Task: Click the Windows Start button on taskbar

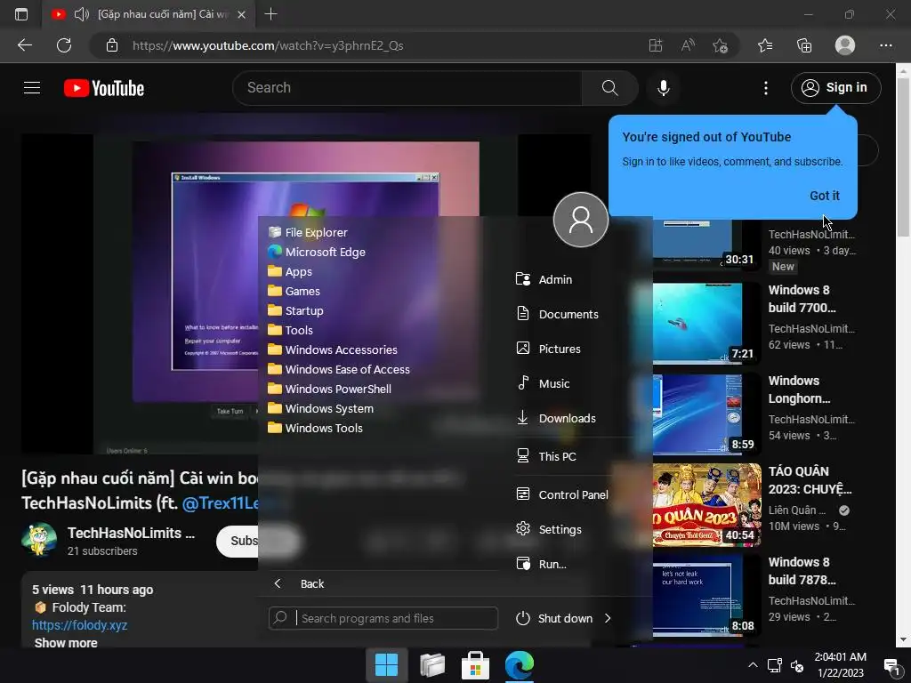Action: (386, 665)
